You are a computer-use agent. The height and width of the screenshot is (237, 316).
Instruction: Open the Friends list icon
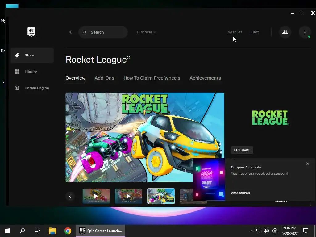pos(285,32)
